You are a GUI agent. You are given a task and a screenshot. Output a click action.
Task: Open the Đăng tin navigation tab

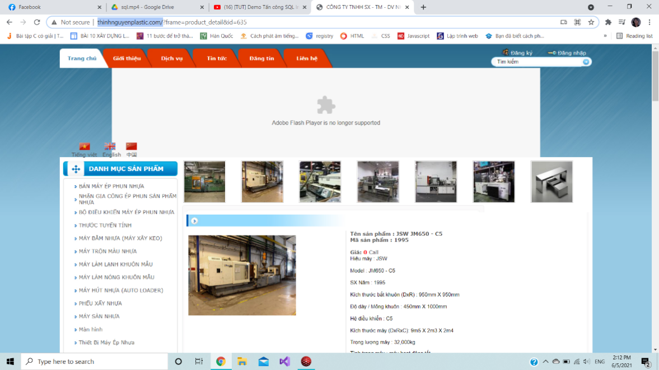click(262, 58)
